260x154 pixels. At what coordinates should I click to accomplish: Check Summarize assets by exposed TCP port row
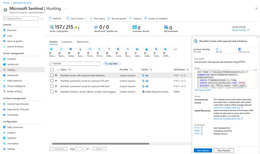pos(52,81)
